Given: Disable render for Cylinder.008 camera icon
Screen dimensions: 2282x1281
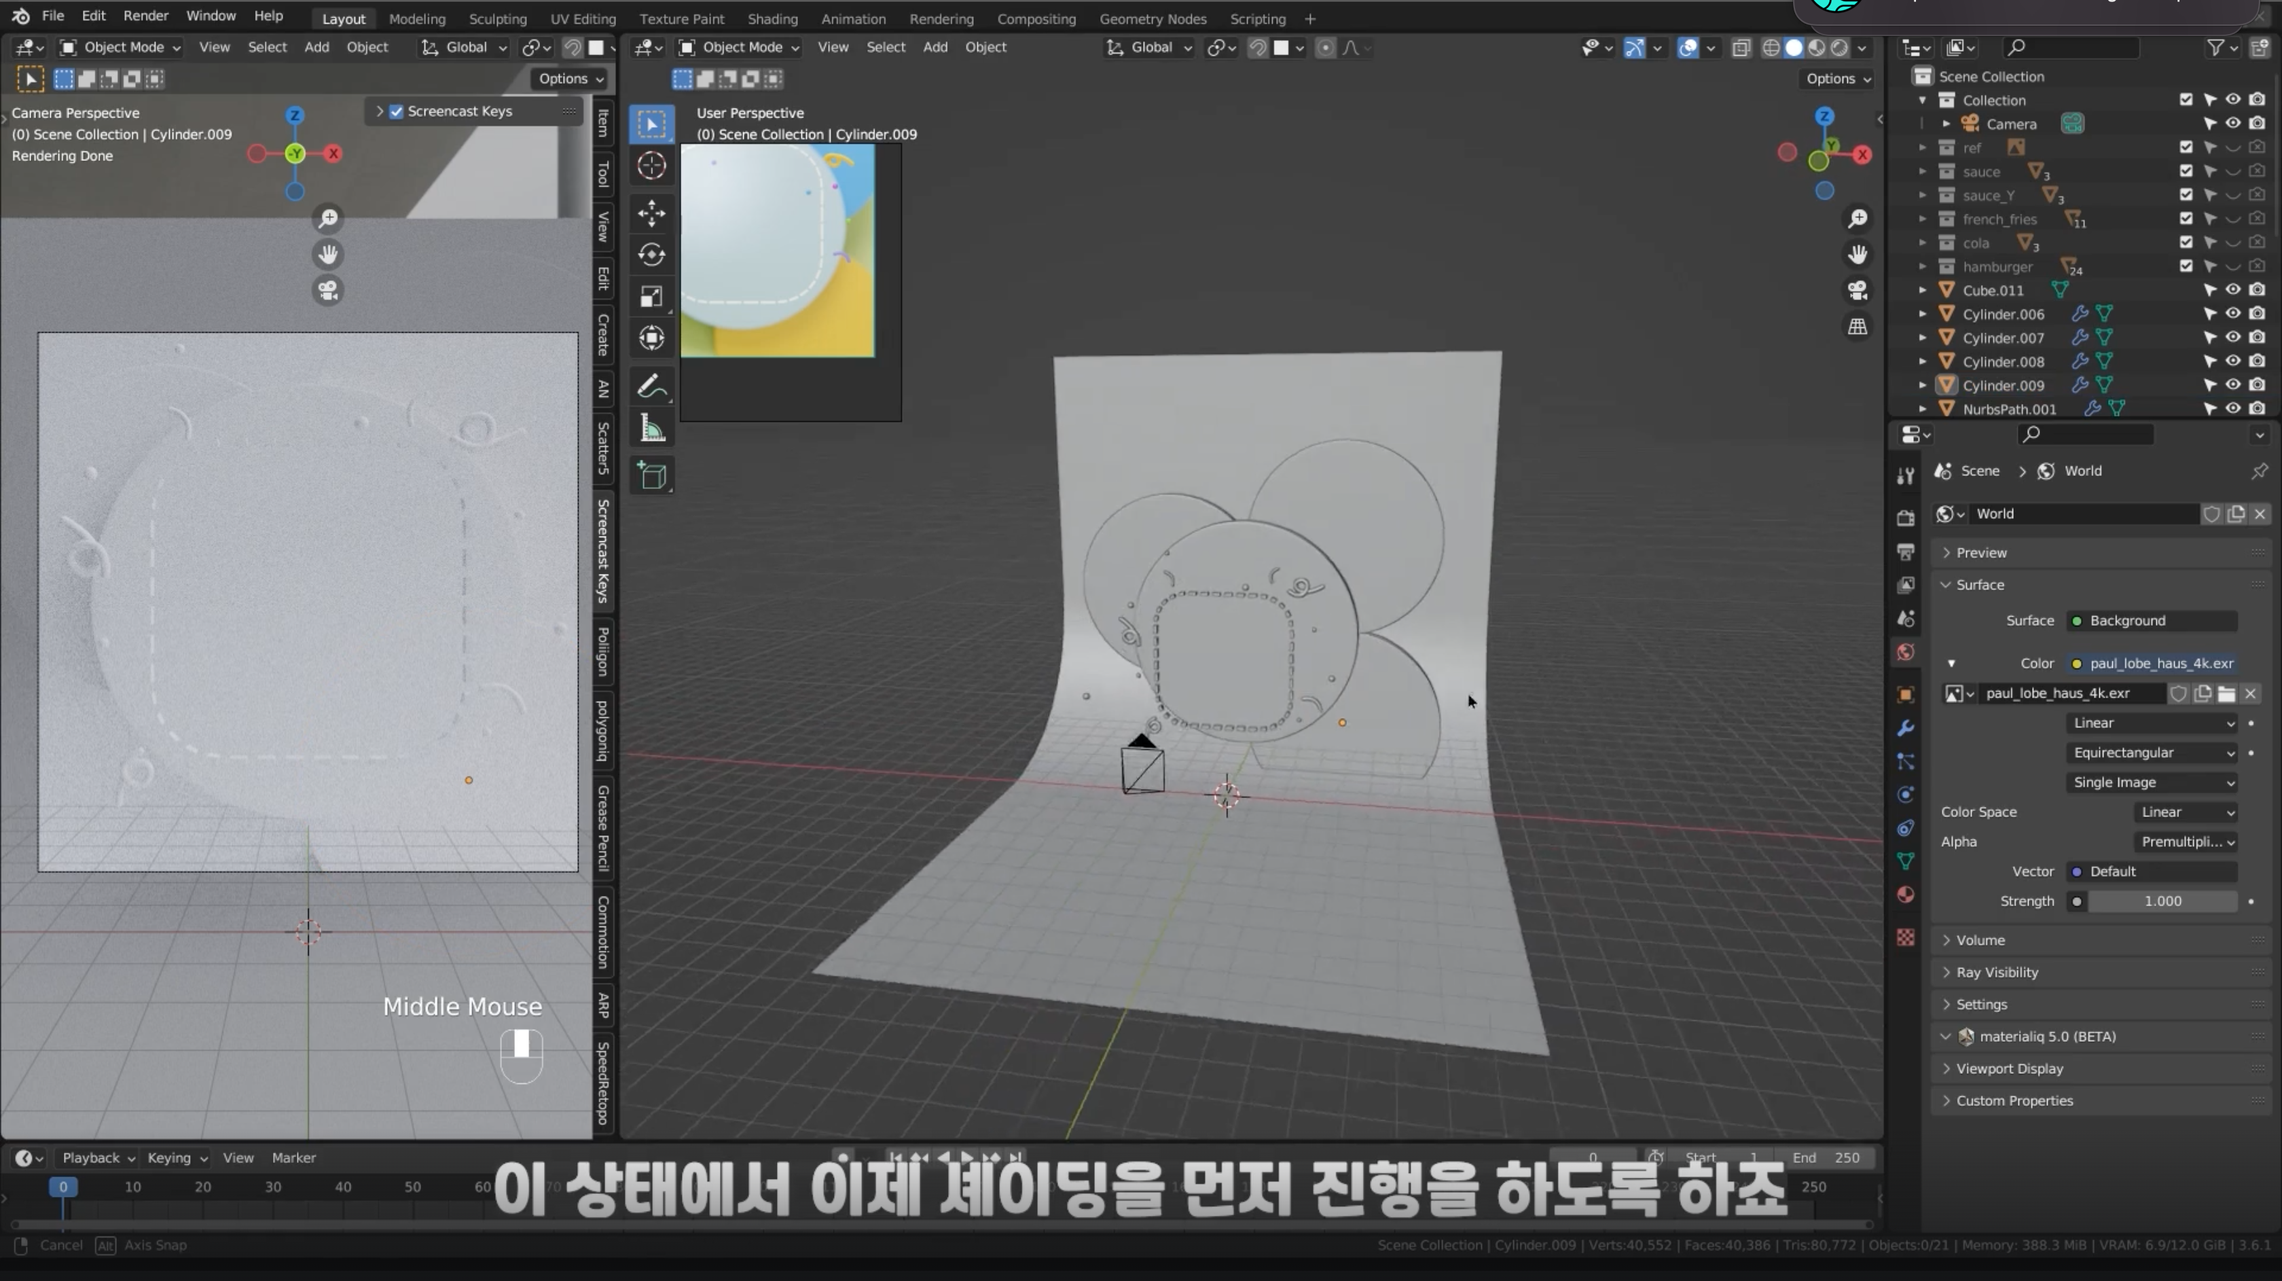Looking at the screenshot, I should coord(2257,361).
